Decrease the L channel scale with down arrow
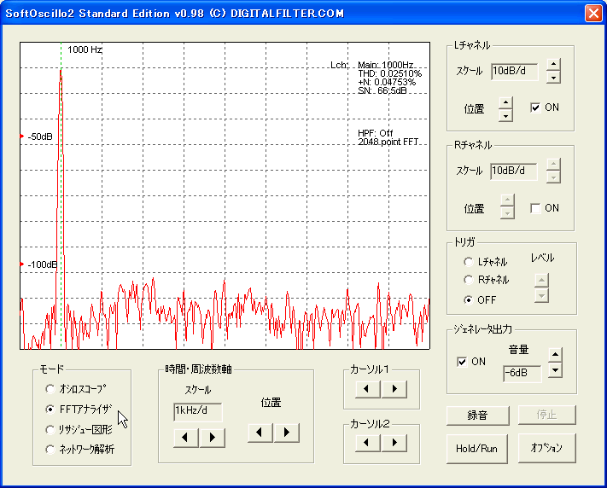Screen dimensions: 607x488 tap(553, 78)
